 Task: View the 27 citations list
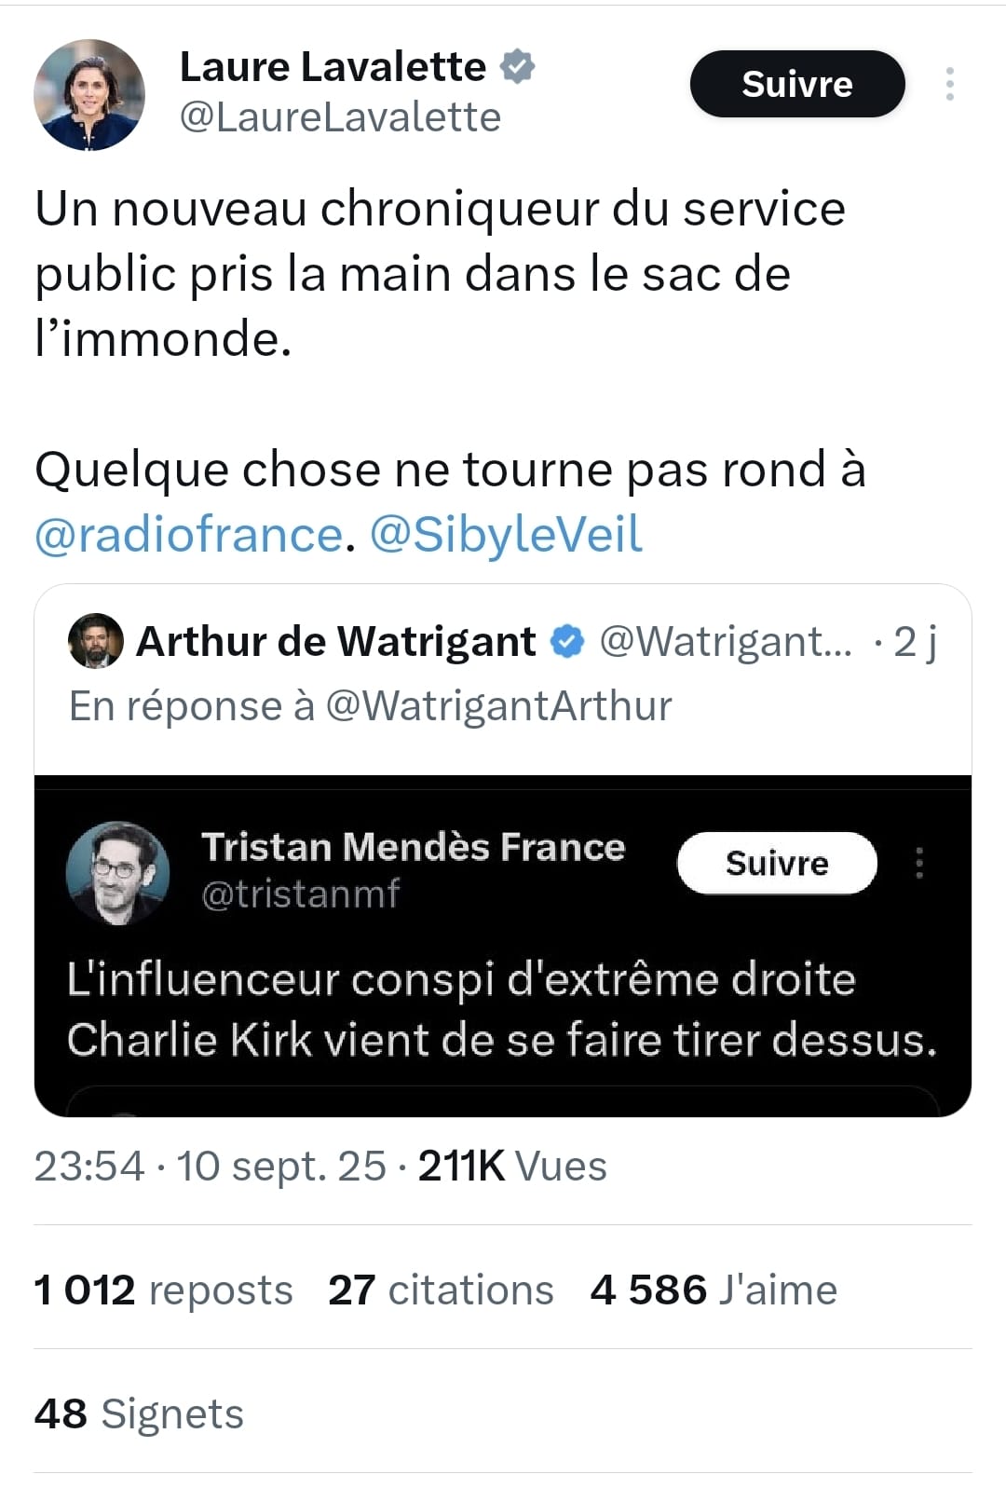pos(441,1290)
